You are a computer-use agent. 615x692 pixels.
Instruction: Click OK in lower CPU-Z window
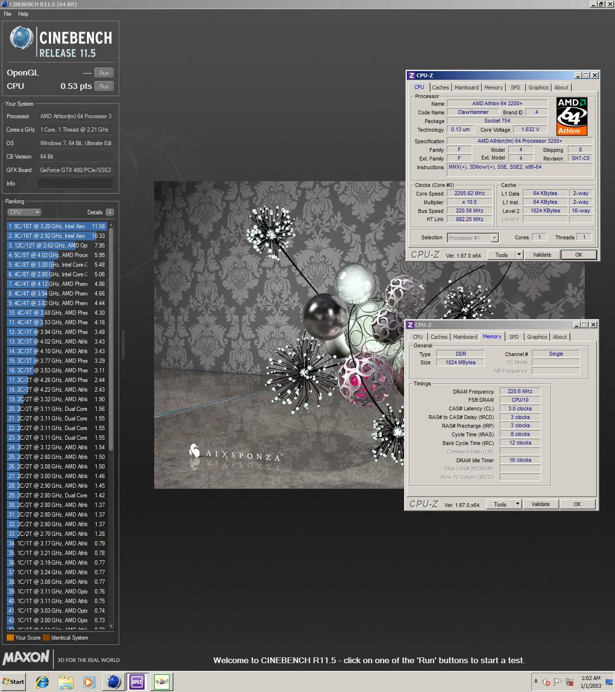click(578, 505)
